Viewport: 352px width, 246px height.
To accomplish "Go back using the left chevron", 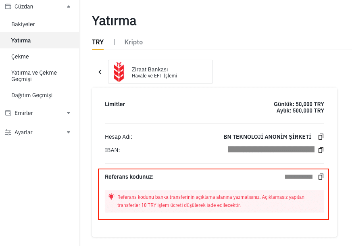I will pos(100,72).
